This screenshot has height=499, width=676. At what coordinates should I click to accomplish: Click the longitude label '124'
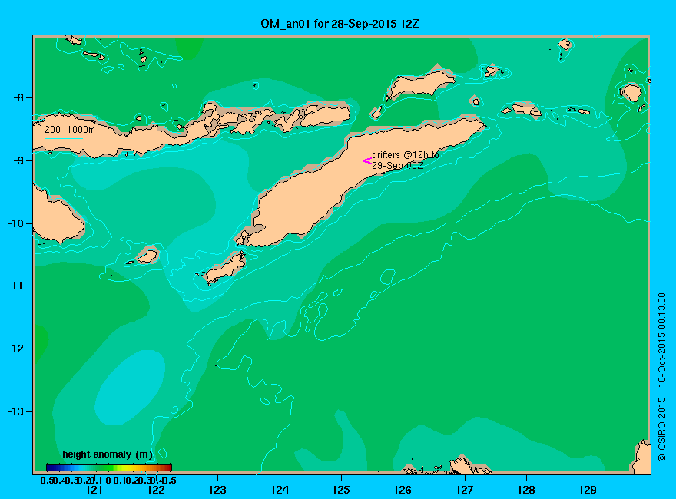coord(280,490)
